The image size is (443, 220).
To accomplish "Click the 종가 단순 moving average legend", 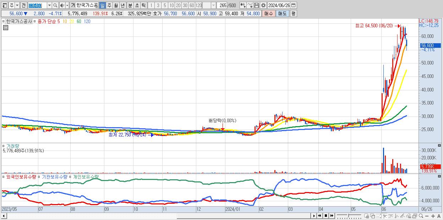I will point(47,22).
